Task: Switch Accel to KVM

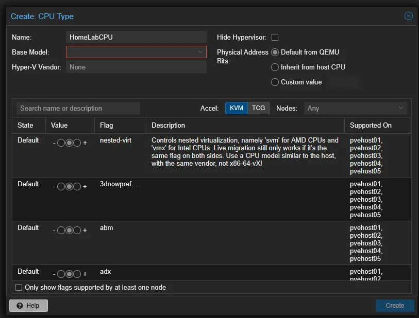Action: 237,108
